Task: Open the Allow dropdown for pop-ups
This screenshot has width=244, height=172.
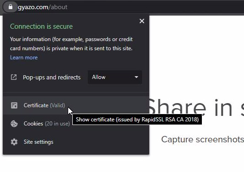Action: click(x=115, y=77)
